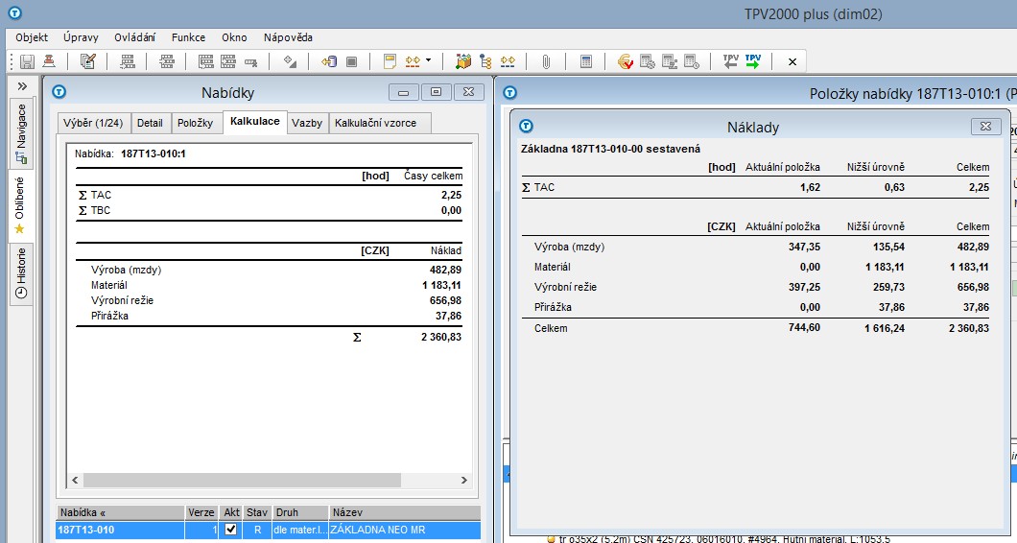1017x543 pixels.
Task: Click the Nabídky window logo icon
Action: pyautogui.click(x=59, y=92)
